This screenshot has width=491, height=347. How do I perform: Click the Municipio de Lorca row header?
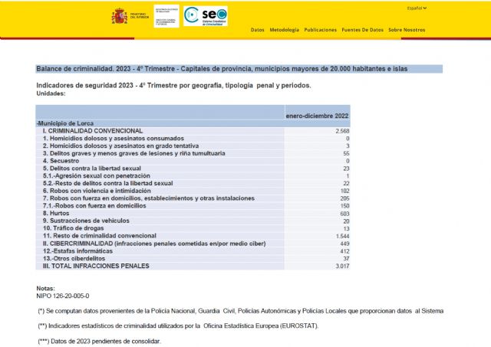65,123
